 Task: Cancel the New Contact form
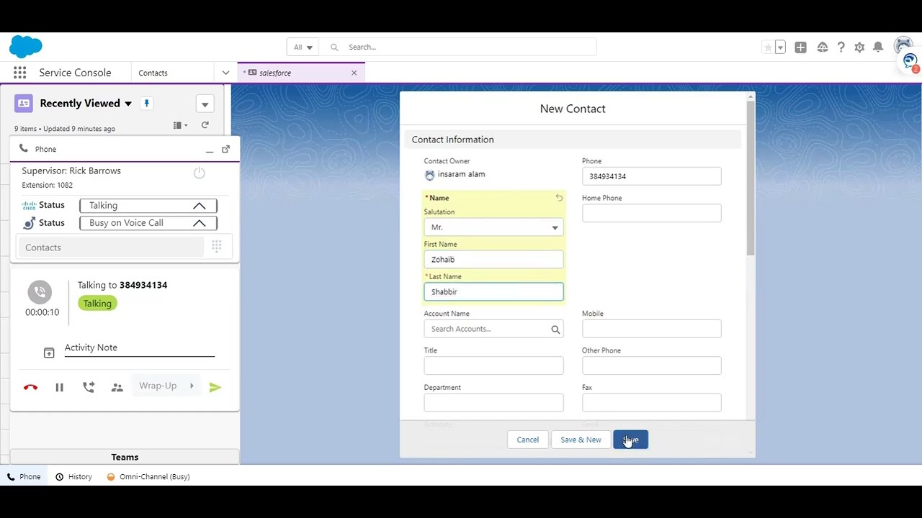click(527, 440)
